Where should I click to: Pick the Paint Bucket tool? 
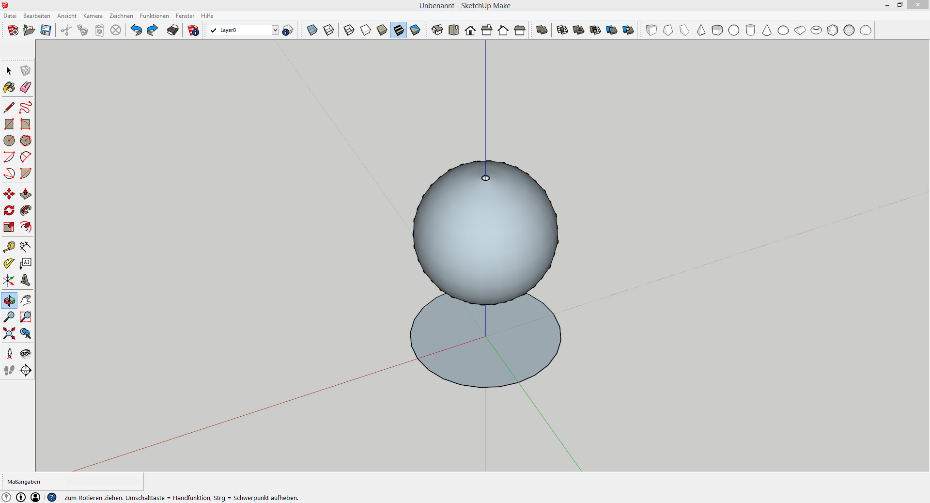pos(9,87)
